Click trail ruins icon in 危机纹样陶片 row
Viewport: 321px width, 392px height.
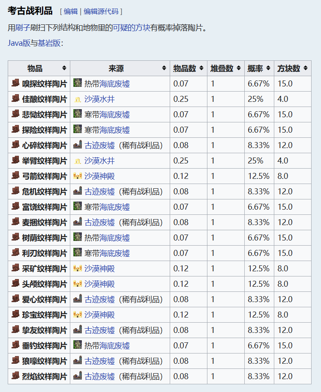(78, 191)
